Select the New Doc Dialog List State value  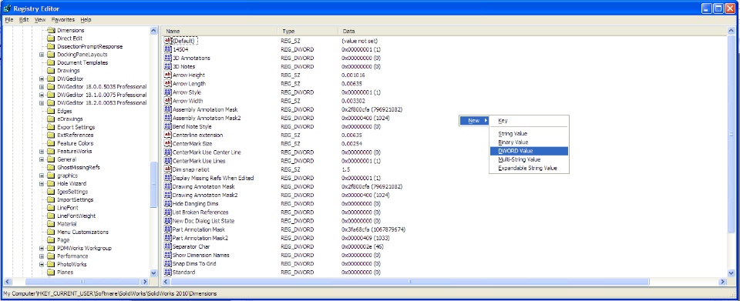(x=203, y=221)
